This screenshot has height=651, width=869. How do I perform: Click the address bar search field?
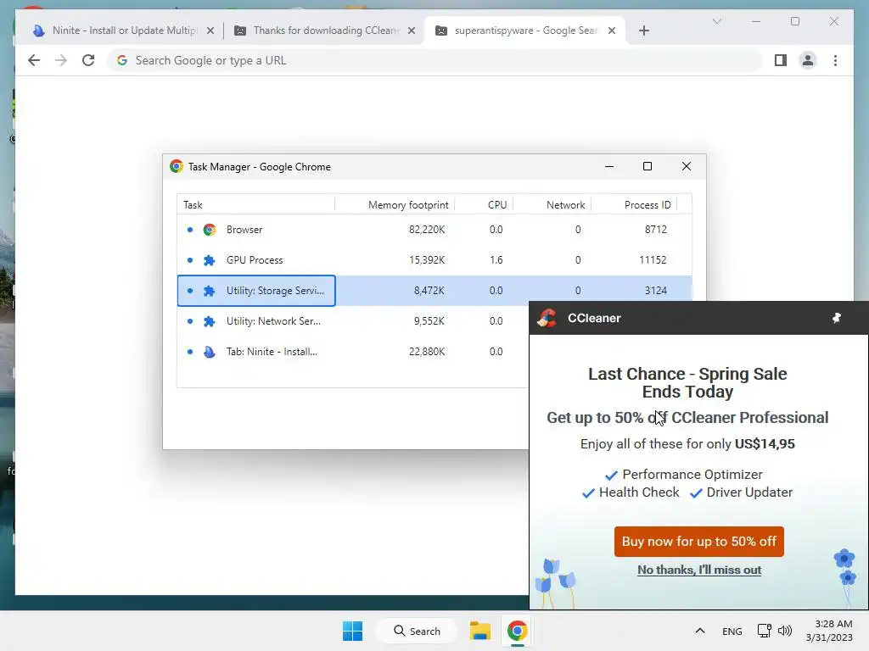(x=435, y=60)
